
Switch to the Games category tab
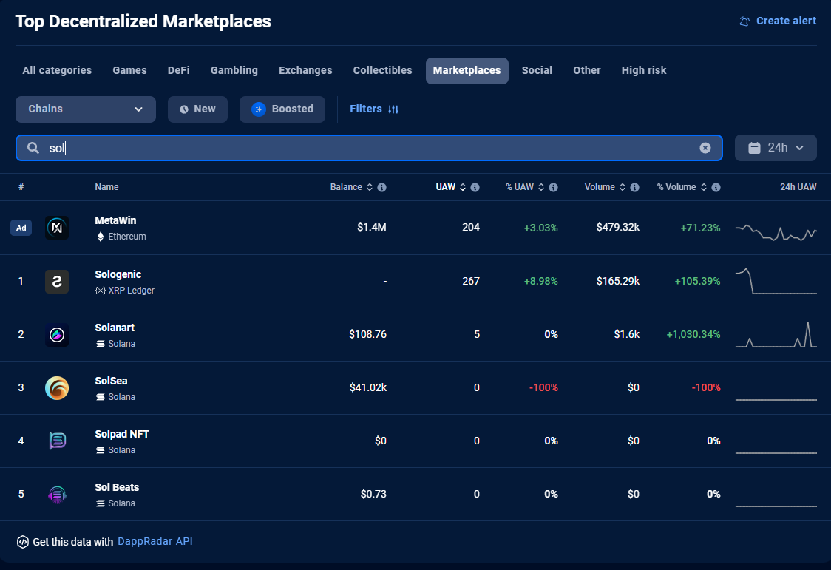129,71
